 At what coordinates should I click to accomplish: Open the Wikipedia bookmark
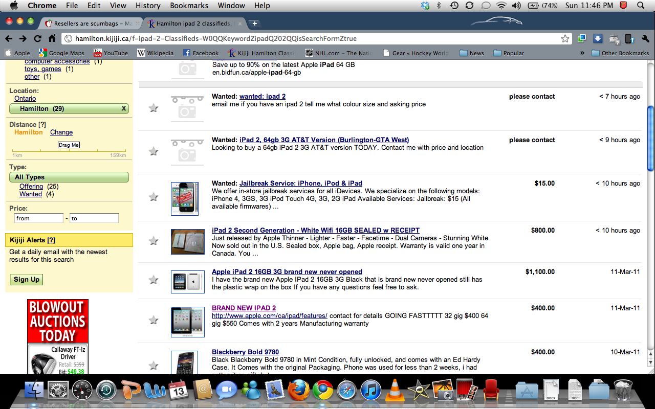point(156,53)
